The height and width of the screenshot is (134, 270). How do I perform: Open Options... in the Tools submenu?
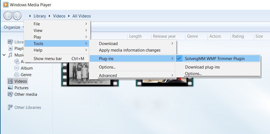point(133,67)
